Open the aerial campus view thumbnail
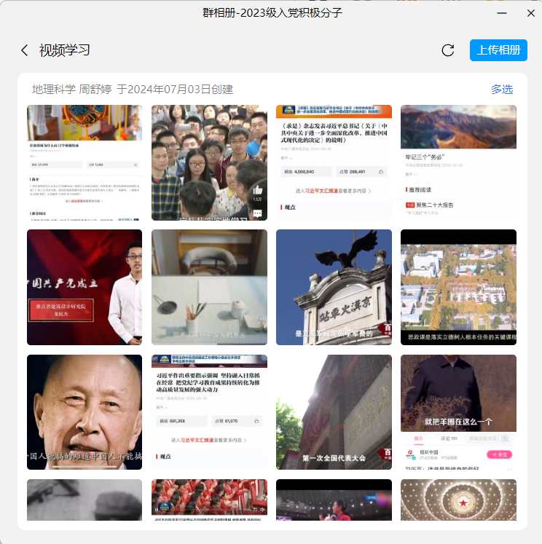Image resolution: width=542 pixels, height=544 pixels. (458, 287)
